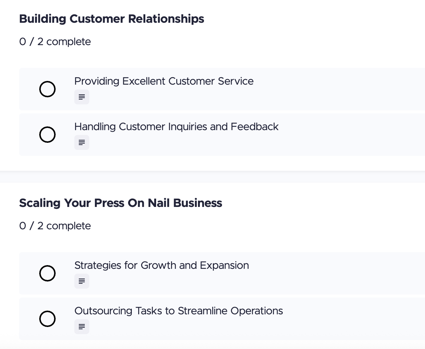The width and height of the screenshot is (425, 349).
Task: Open the Outsourcing Tasks to Streamline Operations lesson
Action: tap(179, 311)
